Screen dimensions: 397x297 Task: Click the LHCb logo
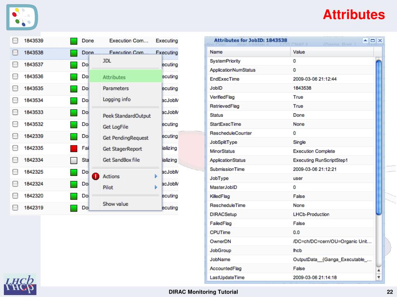pyautogui.click(x=20, y=284)
